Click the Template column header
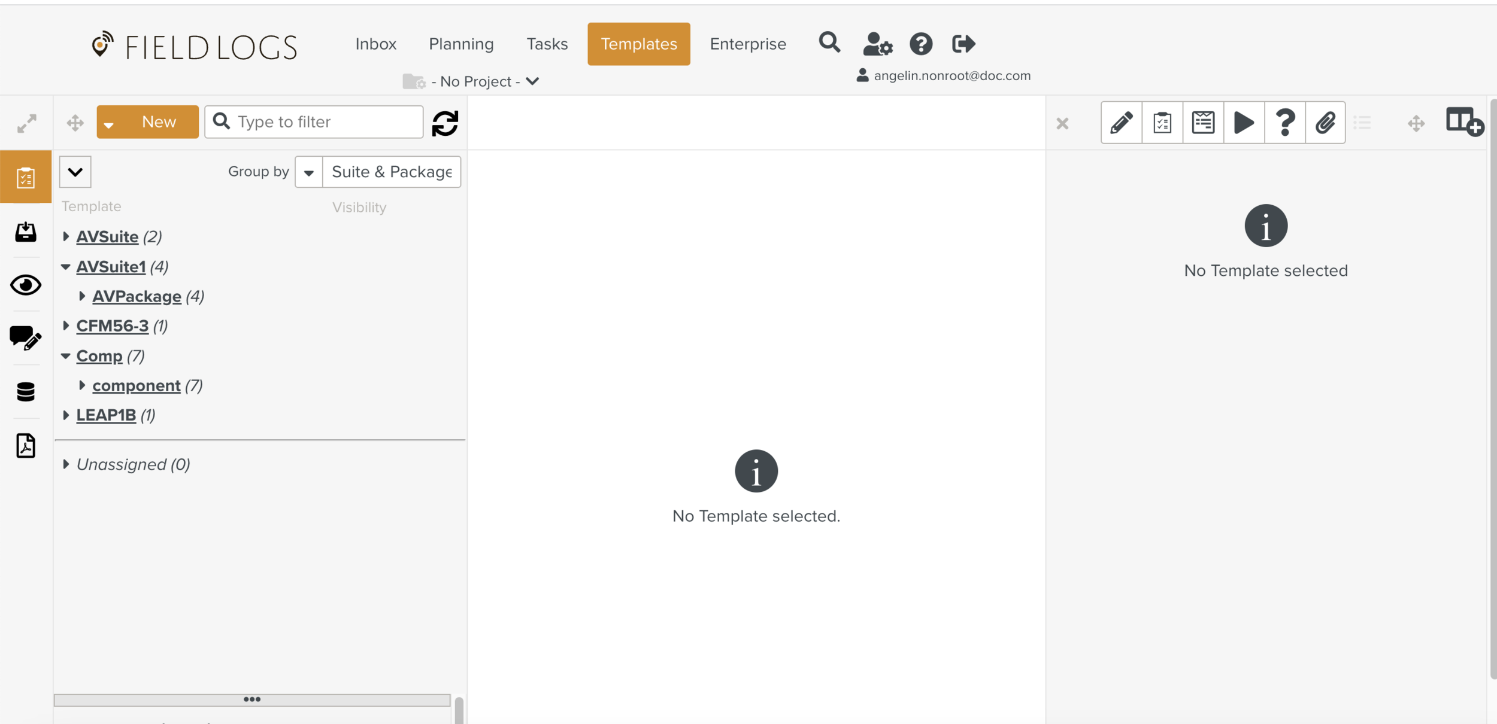The height and width of the screenshot is (724, 1497). pyautogui.click(x=92, y=206)
